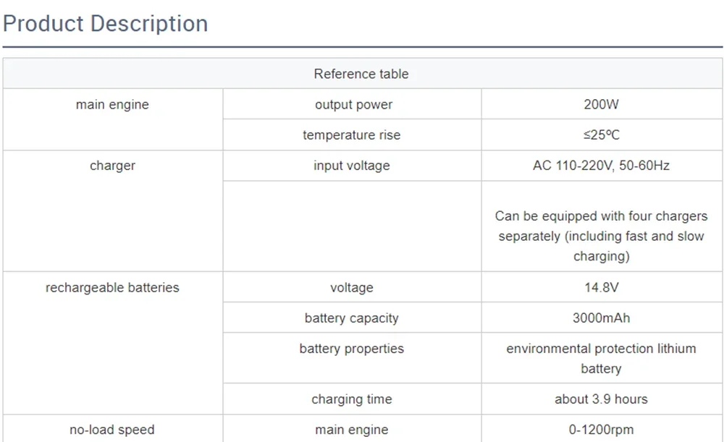Viewport: 724px width, 442px height.
Task: Click the about 3.9 hours value
Action: pos(601,399)
